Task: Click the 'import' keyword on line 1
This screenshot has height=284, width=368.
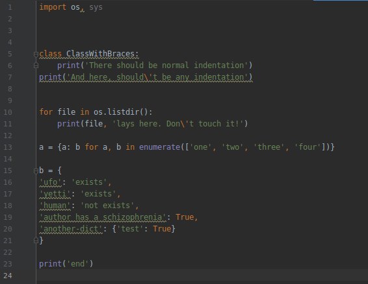Action: 53,7
